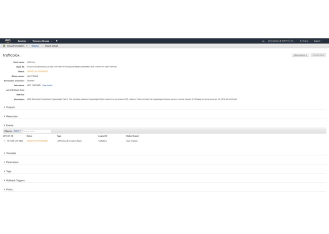Click the Type column header in Events
The width and height of the screenshot is (329, 234).
[x=59, y=136]
